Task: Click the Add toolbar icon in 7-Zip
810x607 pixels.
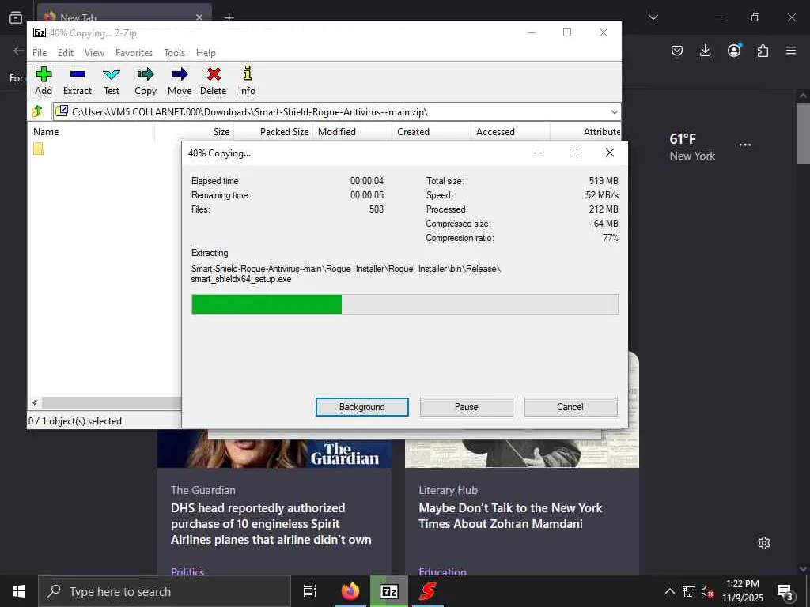Action: [x=44, y=81]
